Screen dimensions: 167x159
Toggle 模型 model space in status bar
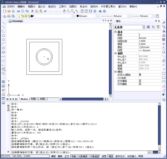click(x=111, y=156)
